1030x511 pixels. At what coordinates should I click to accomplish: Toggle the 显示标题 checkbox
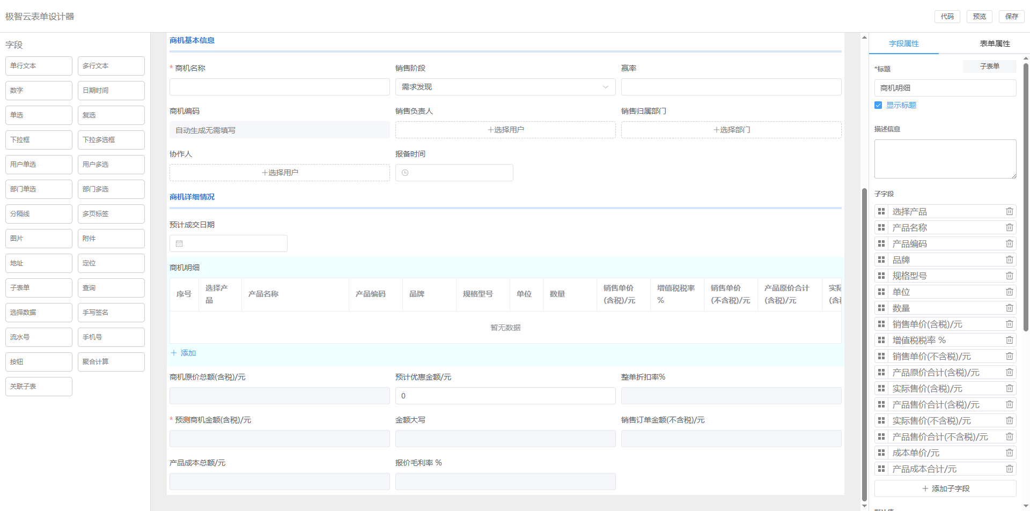(878, 105)
